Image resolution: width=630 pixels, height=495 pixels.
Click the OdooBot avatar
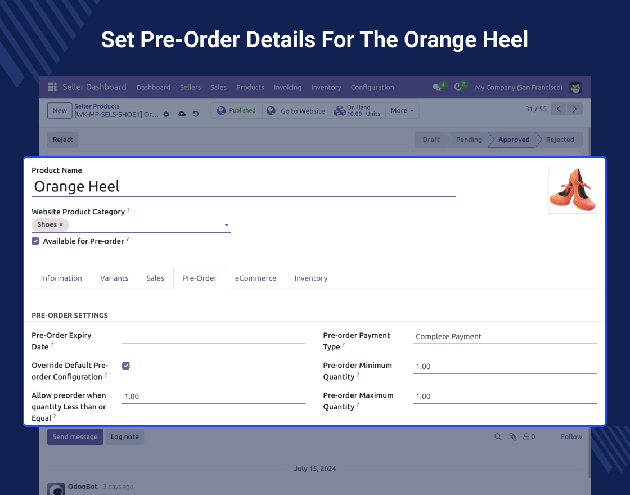pos(56,489)
